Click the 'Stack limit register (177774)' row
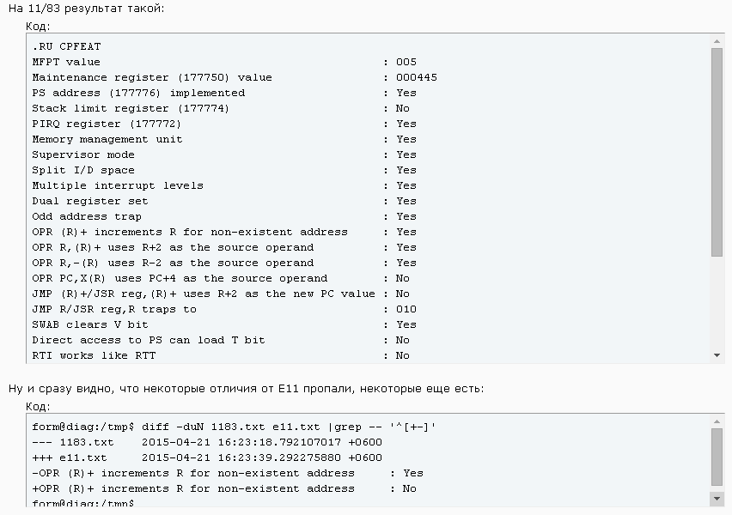Viewport: 732px width, 515px height. tap(131, 108)
